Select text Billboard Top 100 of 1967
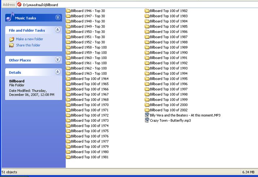Image resolution: width=258 pixels, height=177 pixels. [x=90, y=94]
